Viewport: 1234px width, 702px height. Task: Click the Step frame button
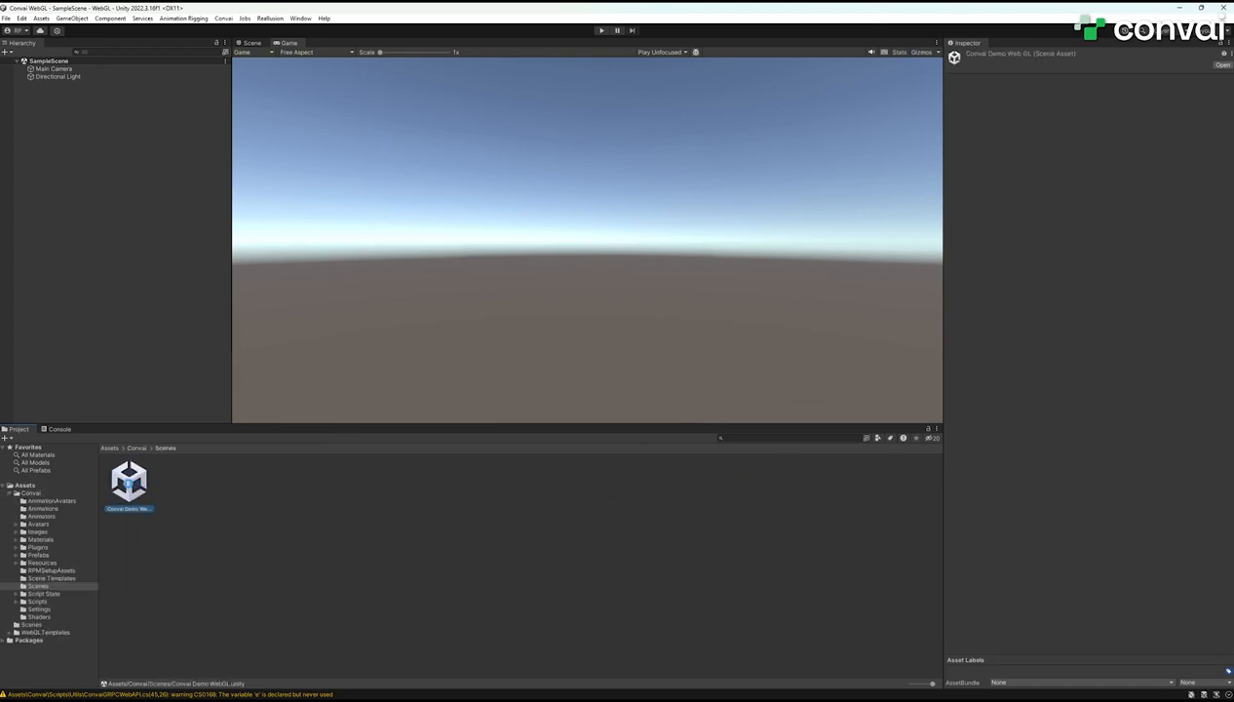click(632, 30)
